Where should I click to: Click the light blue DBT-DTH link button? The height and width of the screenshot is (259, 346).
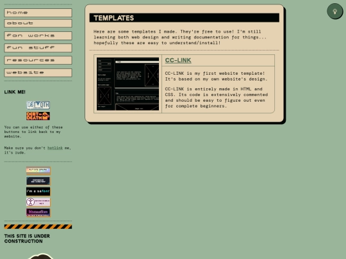pos(38,105)
